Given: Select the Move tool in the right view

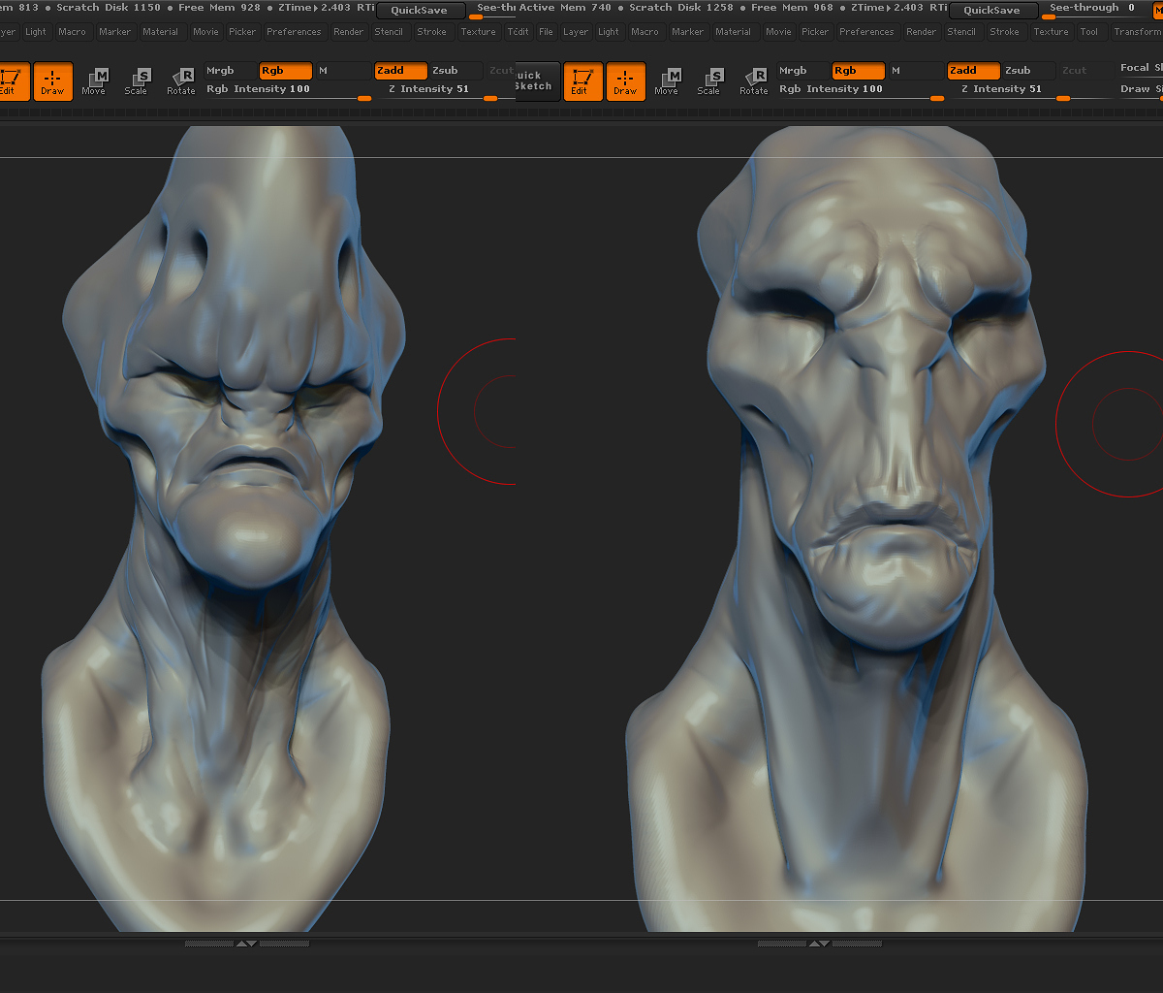Looking at the screenshot, I should [x=667, y=81].
